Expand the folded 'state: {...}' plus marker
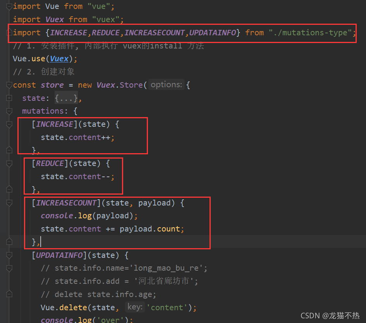This screenshot has width=366, height=323. [x=9, y=98]
